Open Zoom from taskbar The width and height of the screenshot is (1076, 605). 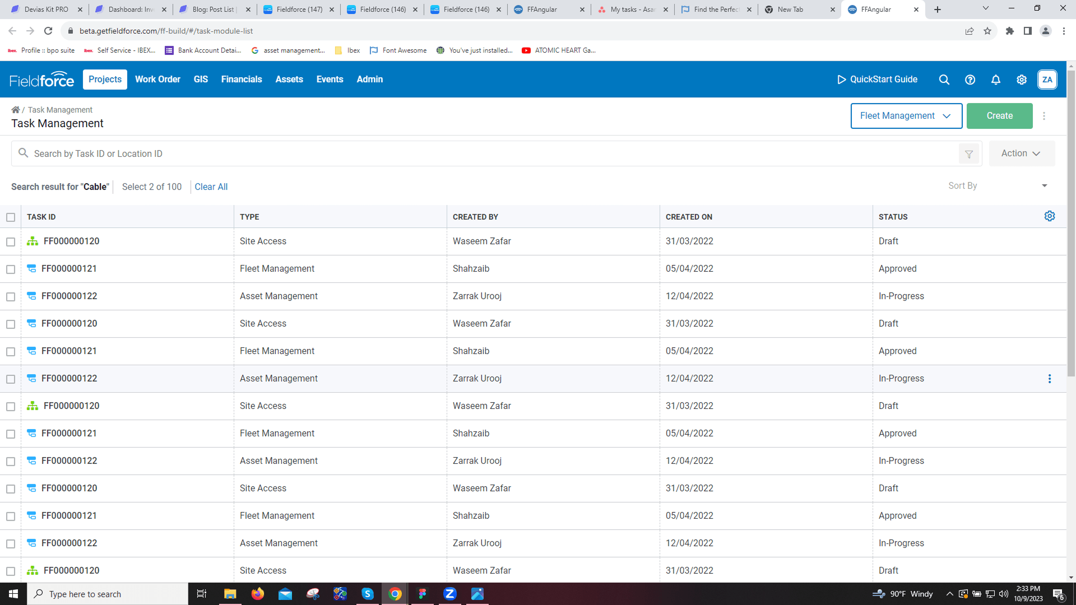tap(450, 594)
